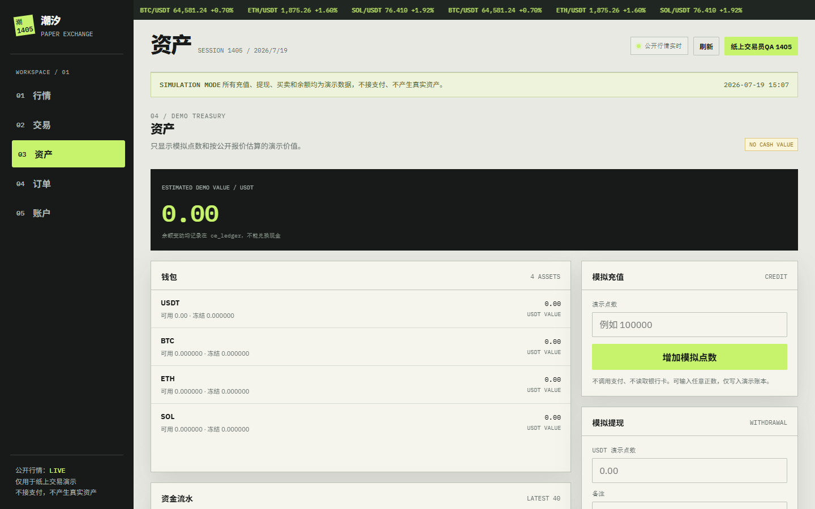Open the 订单 orders page
Viewport: 815px width, 509px height.
[68, 184]
